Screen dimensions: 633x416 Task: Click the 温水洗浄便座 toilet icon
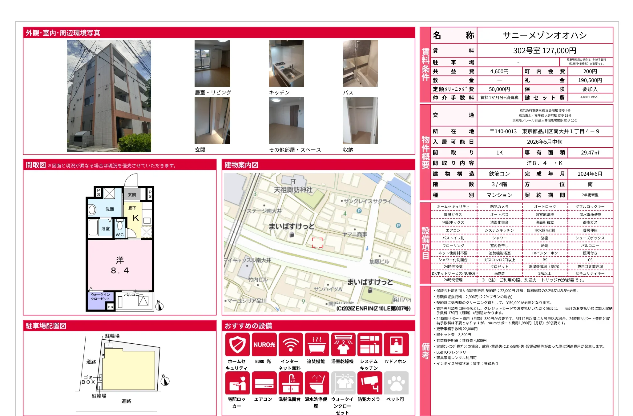[316, 383]
